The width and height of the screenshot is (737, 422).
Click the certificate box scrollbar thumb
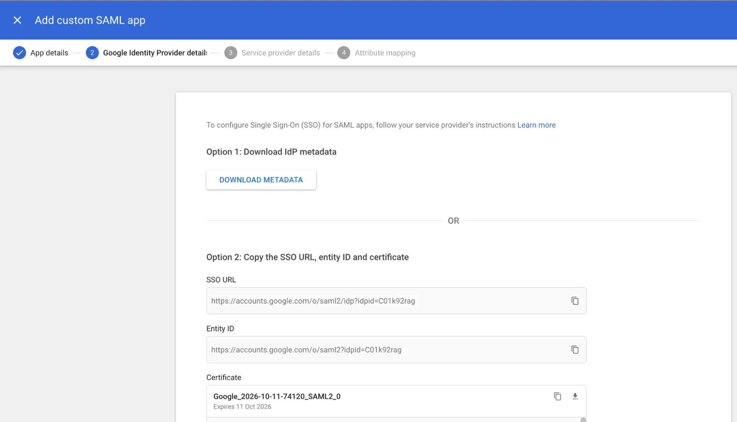[583, 420]
